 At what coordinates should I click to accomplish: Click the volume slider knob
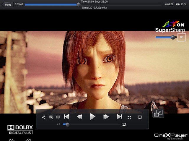(x=68, y=125)
